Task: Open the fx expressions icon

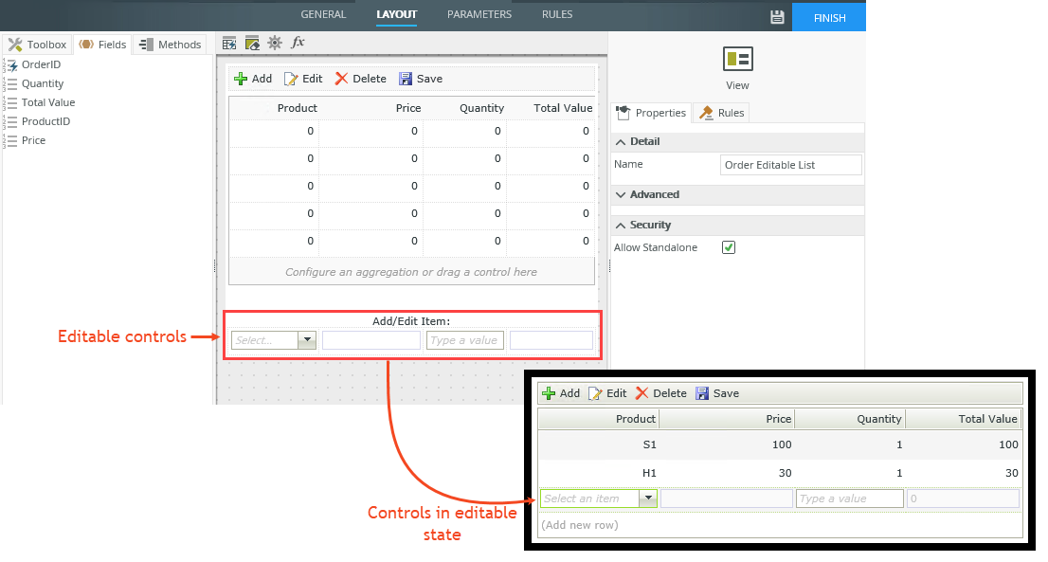Action: [x=298, y=42]
